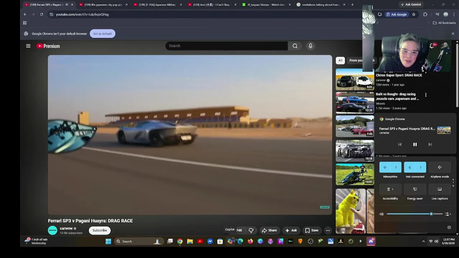Open the 9:01 Chiron Super Sport thumbnail
Image resolution: width=459 pixels, height=258 pixels.
point(355,79)
